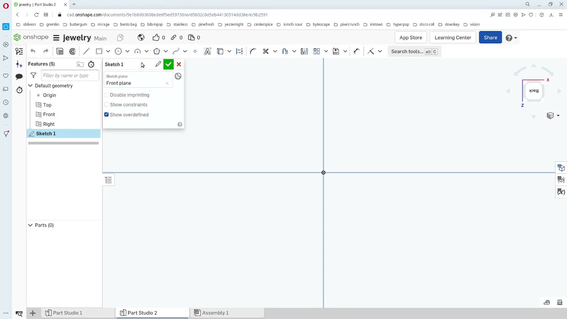Viewport: 567px width, 319px height.
Task: Collapse Default geometry group
Action: coord(30,86)
